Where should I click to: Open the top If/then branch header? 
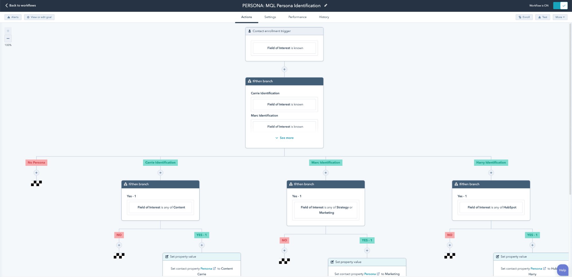284,81
